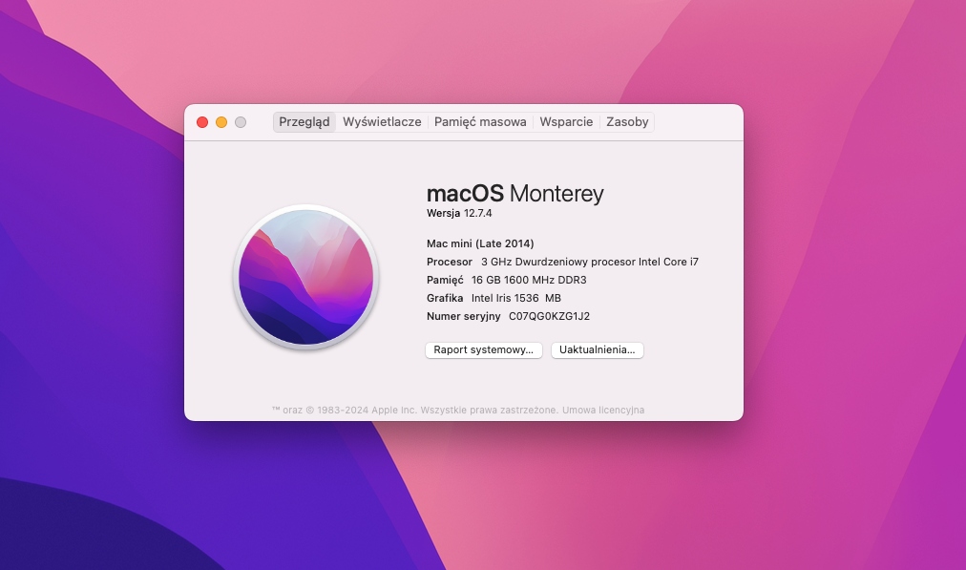
Task: Click the 16 GB 1600 MHz DDR3 value
Action: tap(529, 280)
